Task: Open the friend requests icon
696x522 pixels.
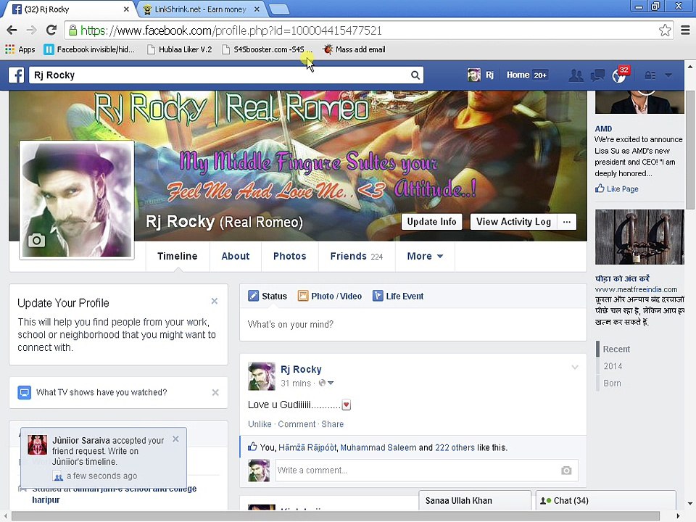Action: point(576,75)
